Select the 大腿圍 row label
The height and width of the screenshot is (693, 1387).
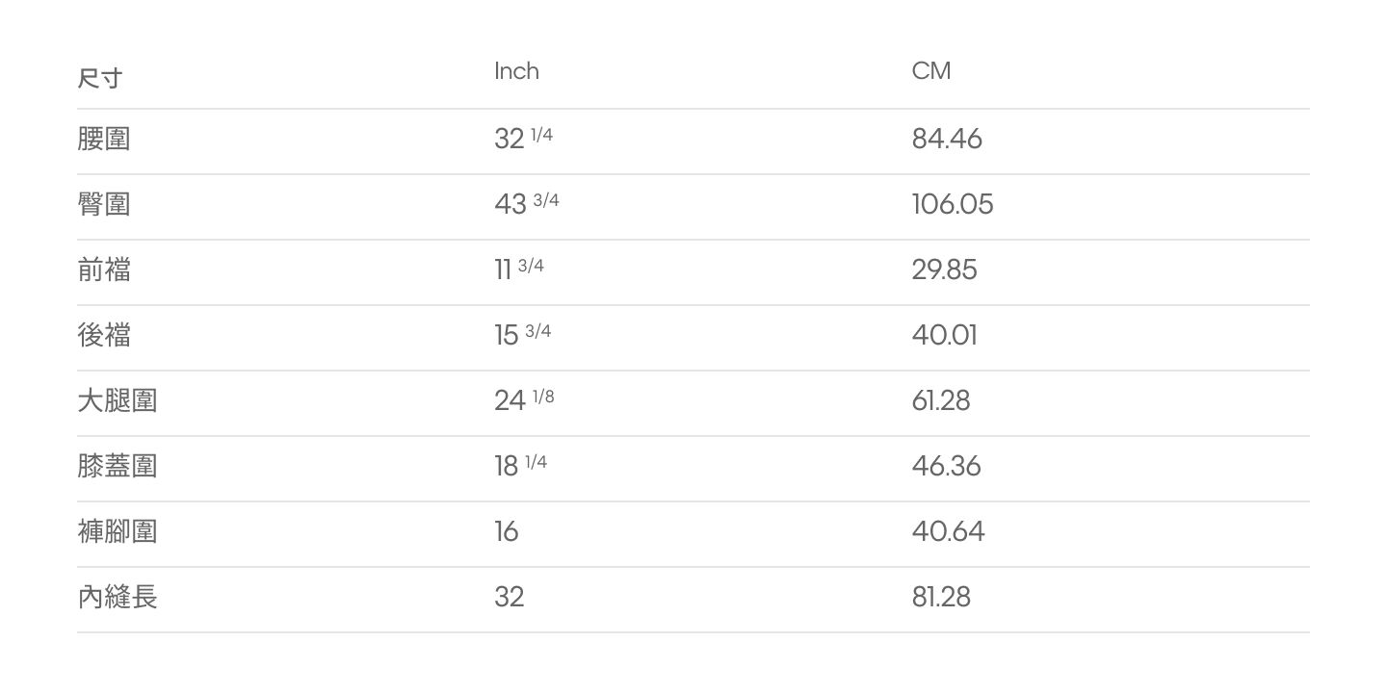[118, 401]
